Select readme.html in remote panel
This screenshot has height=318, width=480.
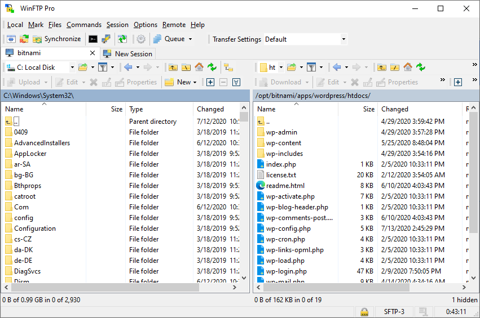pyautogui.click(x=285, y=186)
